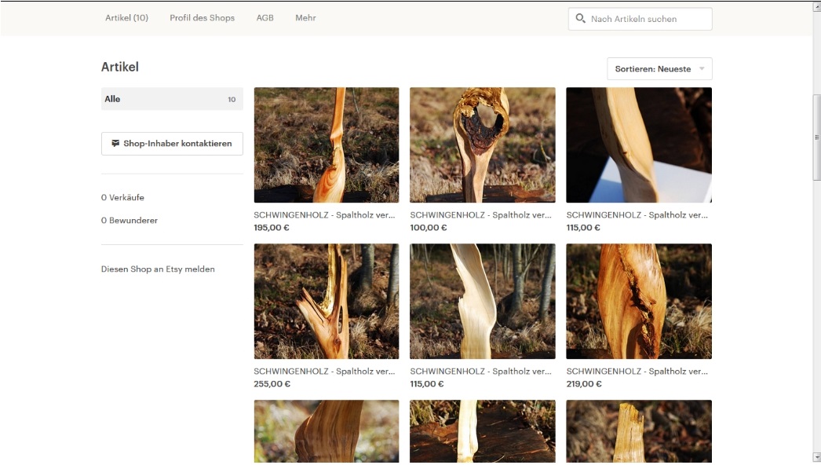Click the Sortieren dropdown arrow
Image resolution: width=821 pixels, height=465 pixels.
702,68
